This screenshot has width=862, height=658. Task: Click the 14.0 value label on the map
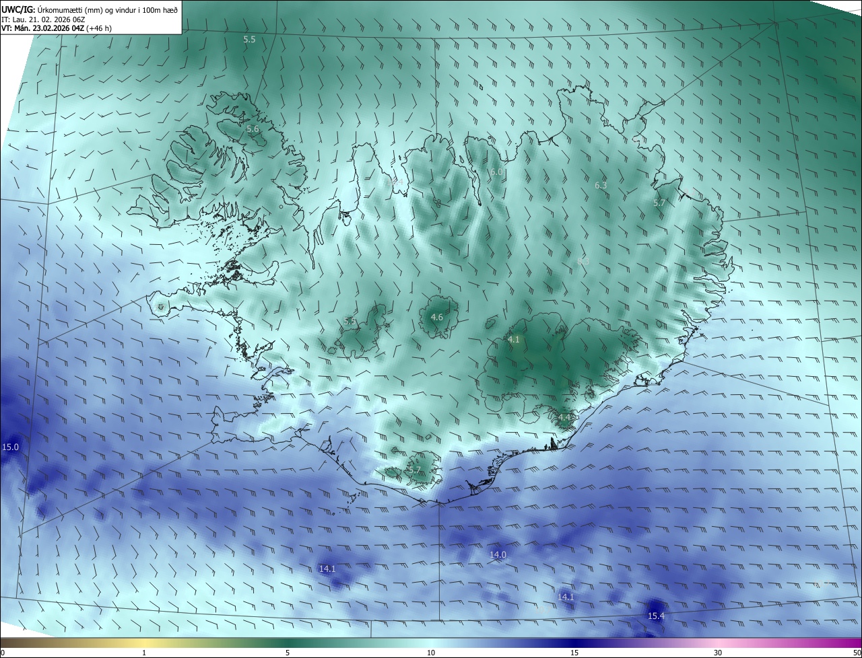click(x=498, y=554)
